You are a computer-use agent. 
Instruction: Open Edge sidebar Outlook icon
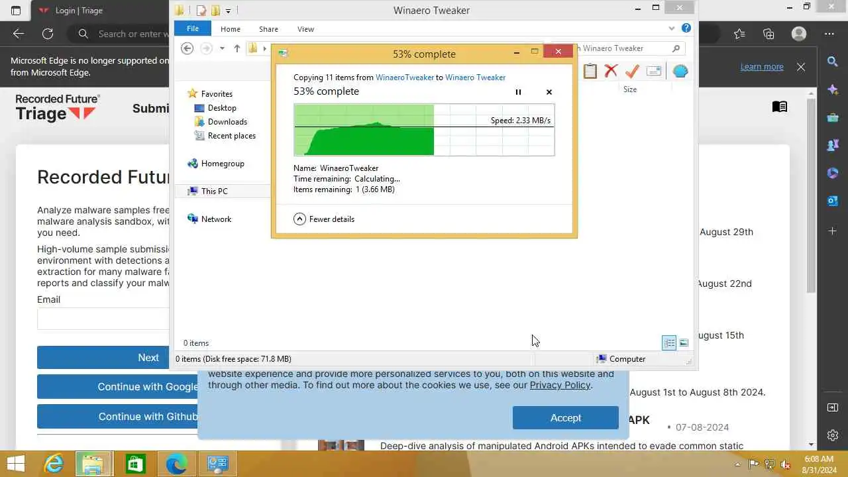(833, 201)
